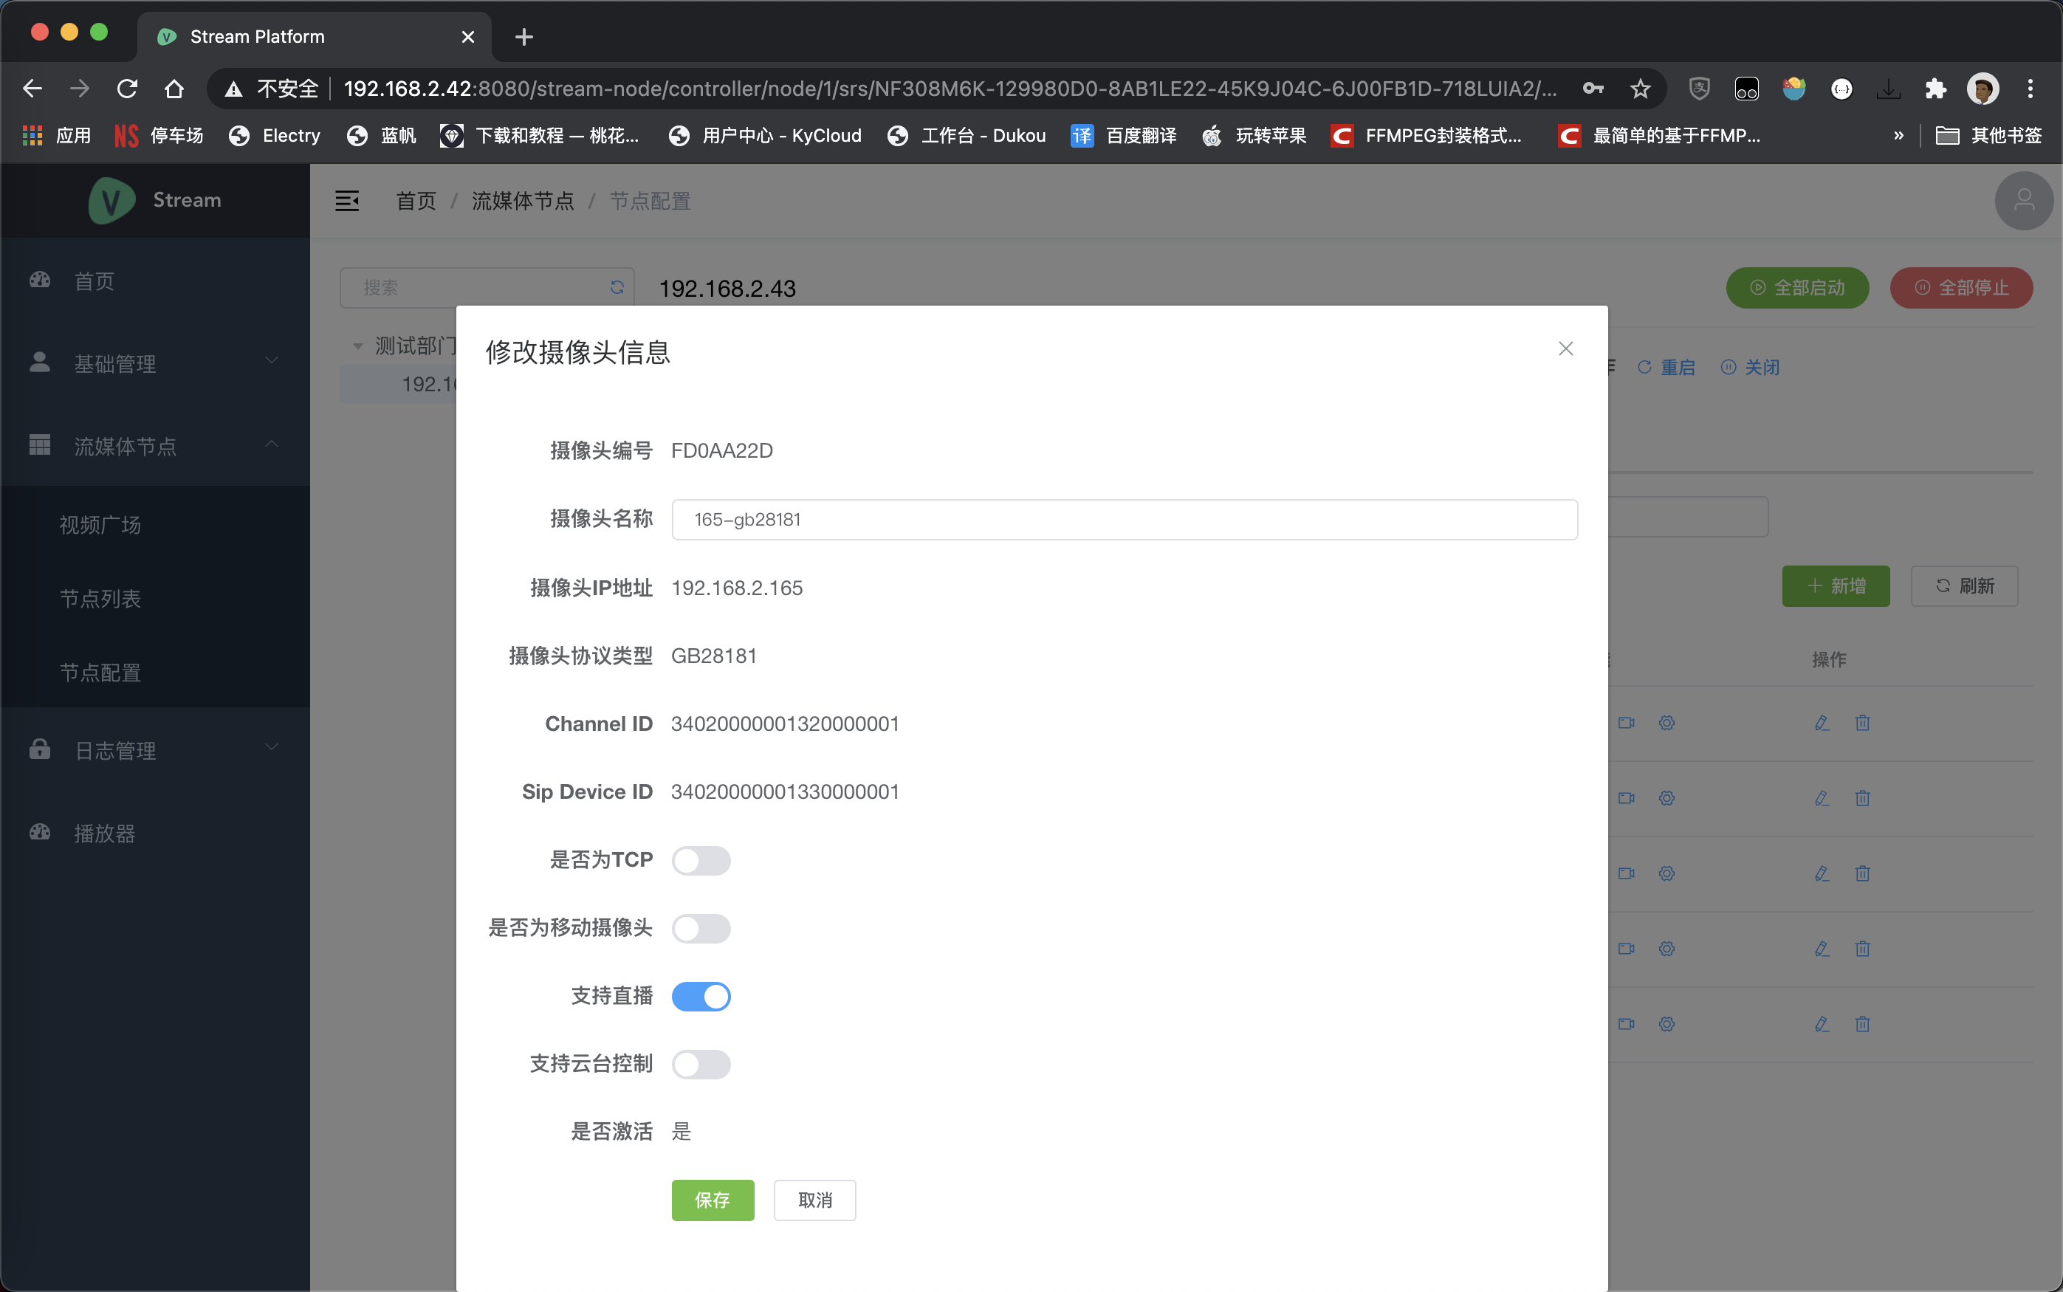Collapse the 流媒体节点 sidebar menu
This screenshot has height=1292, width=2063.
pyautogui.click(x=154, y=446)
